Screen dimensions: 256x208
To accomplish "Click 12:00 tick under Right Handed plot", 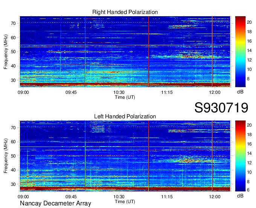I will (x=215, y=92).
